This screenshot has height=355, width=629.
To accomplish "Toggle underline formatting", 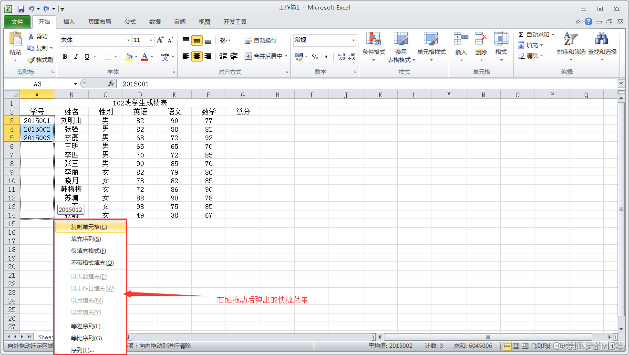I will pyautogui.click(x=87, y=57).
